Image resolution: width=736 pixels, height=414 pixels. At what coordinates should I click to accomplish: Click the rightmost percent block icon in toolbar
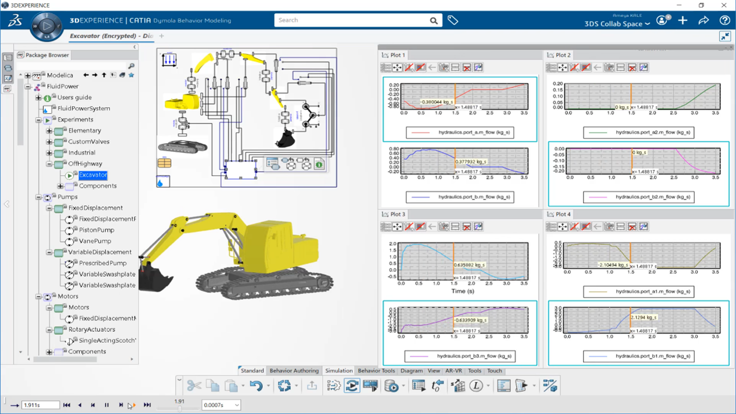pyautogui.click(x=550, y=386)
